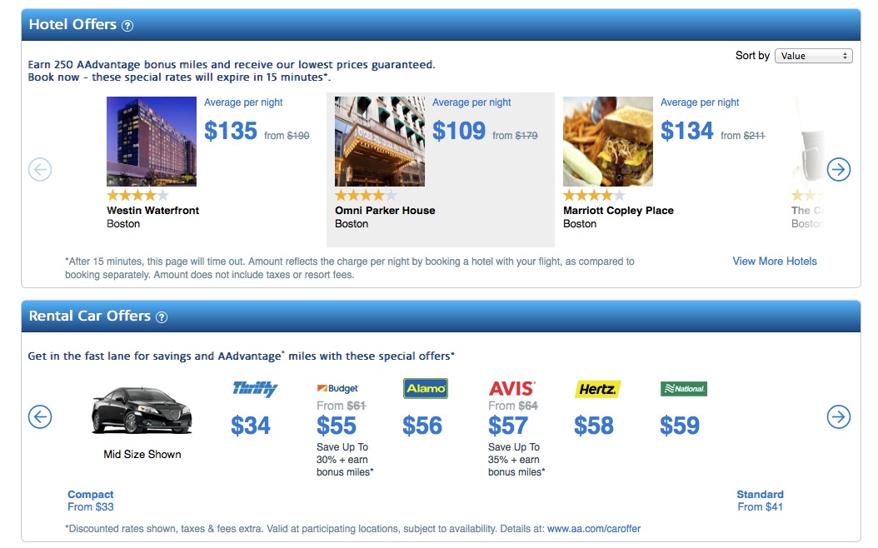Screen dimensions: 878x548
Task: Pick the Alamo car rental logo
Action: pyautogui.click(x=425, y=388)
